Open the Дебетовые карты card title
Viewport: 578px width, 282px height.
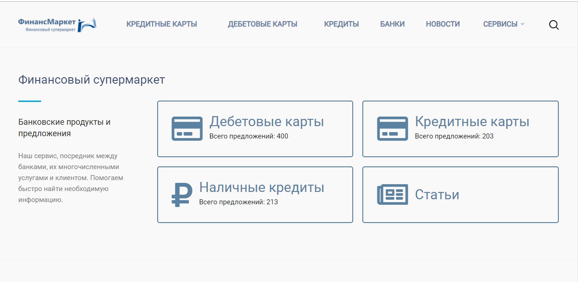tap(267, 122)
